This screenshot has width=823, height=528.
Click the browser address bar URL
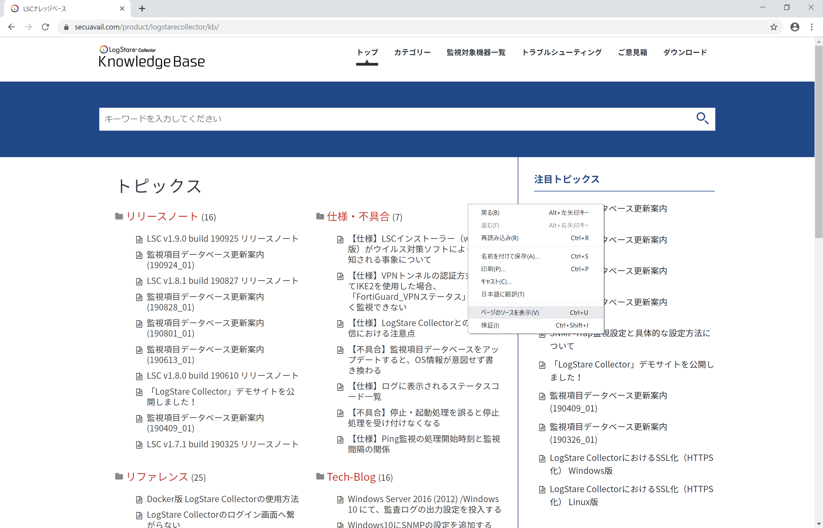click(x=147, y=27)
